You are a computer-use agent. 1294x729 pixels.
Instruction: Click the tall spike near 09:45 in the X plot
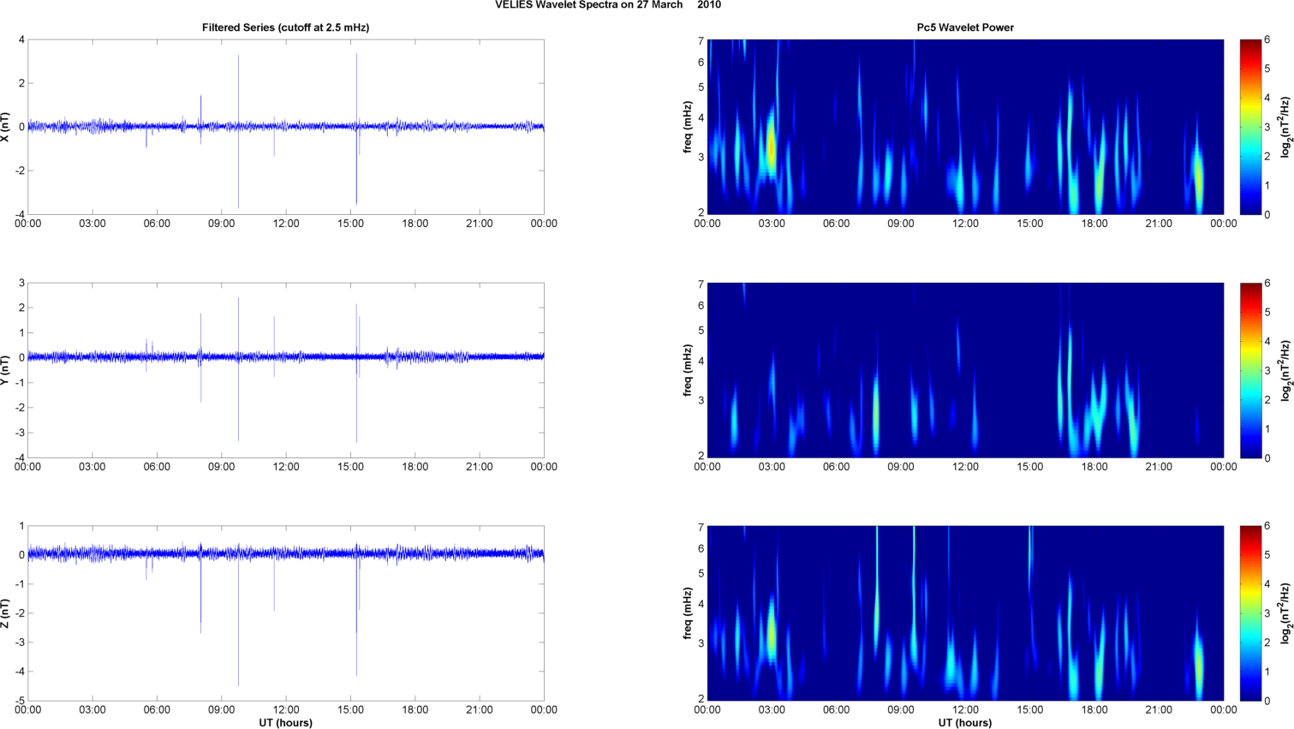[238, 132]
